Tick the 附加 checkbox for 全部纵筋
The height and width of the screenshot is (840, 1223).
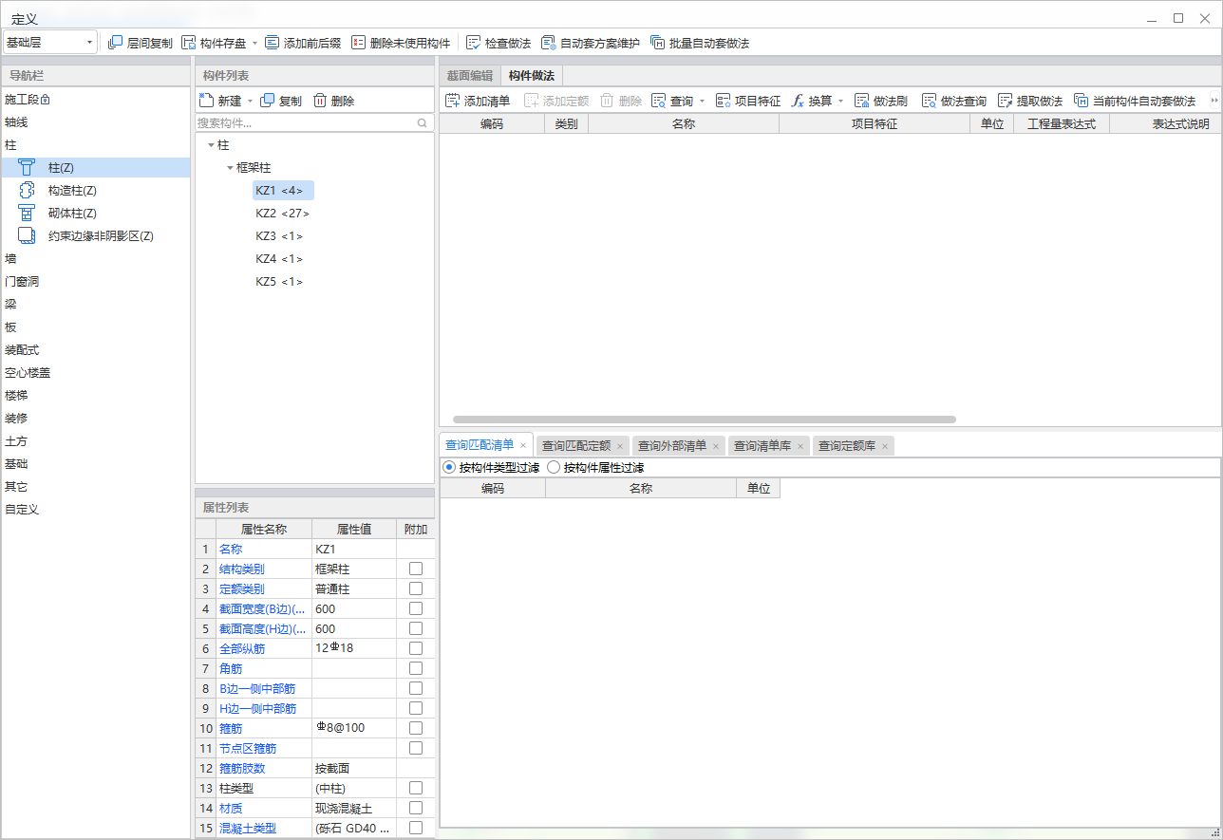pos(415,648)
